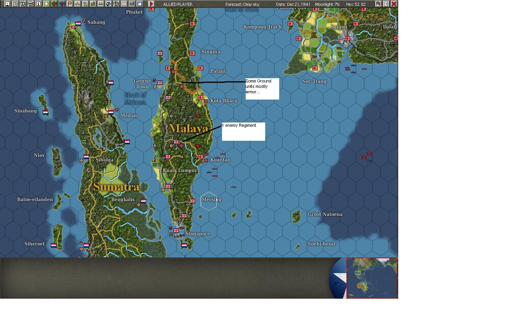Click the red and green flag icon at top right
Viewport: 523px width, 315px height.
pos(378,4)
